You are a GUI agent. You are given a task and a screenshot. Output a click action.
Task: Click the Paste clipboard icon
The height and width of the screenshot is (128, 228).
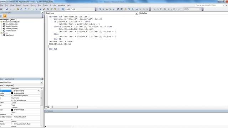tap(18, 9)
